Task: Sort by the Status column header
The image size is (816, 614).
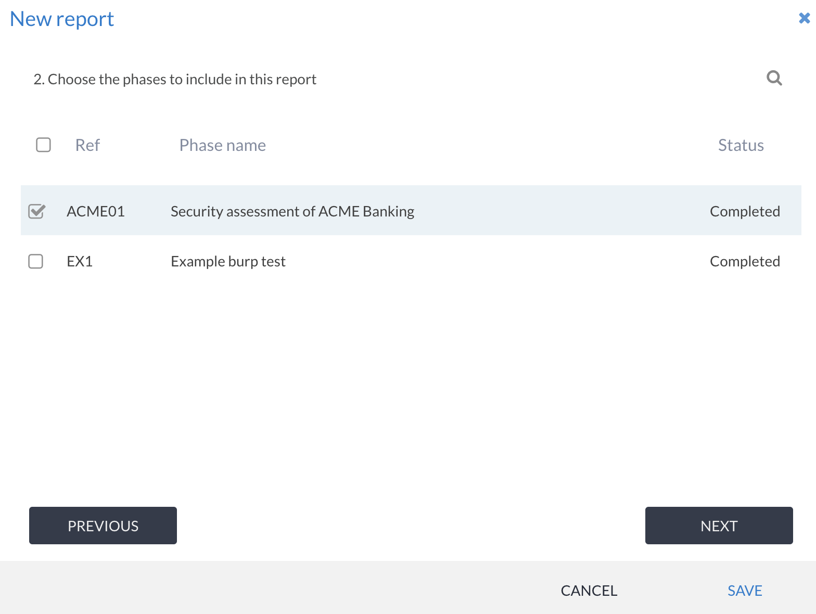Action: [741, 145]
